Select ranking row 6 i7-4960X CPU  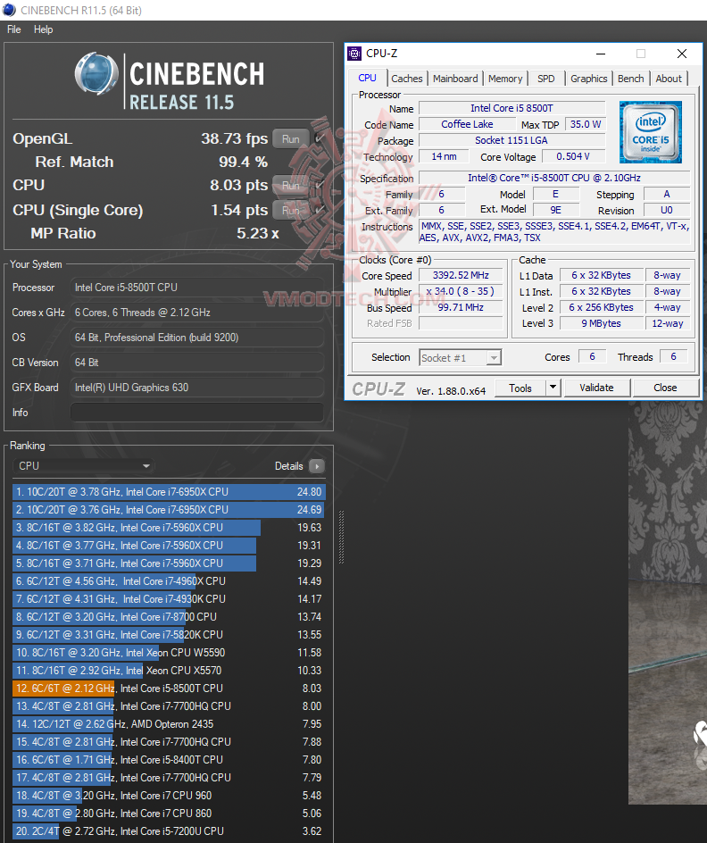[x=169, y=581]
